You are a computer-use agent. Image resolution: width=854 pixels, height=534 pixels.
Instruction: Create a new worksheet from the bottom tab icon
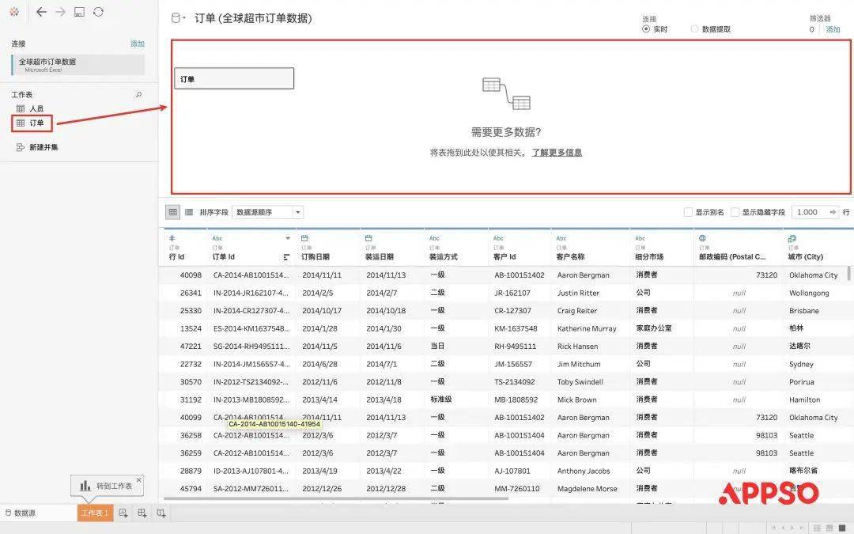pos(123,513)
